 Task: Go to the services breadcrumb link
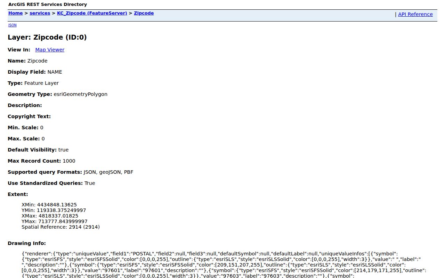(40, 13)
